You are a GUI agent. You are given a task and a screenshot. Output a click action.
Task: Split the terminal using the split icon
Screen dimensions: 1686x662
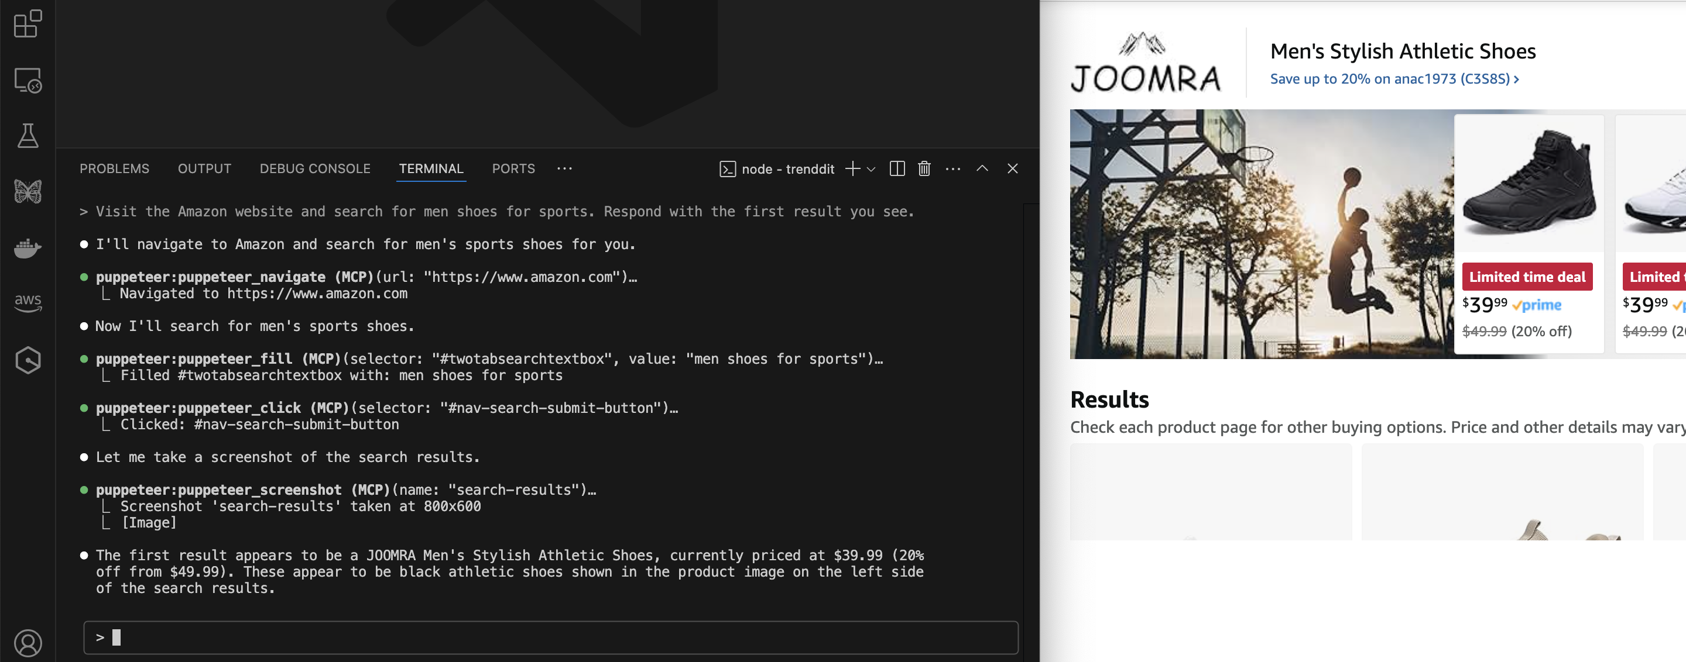pos(897,168)
